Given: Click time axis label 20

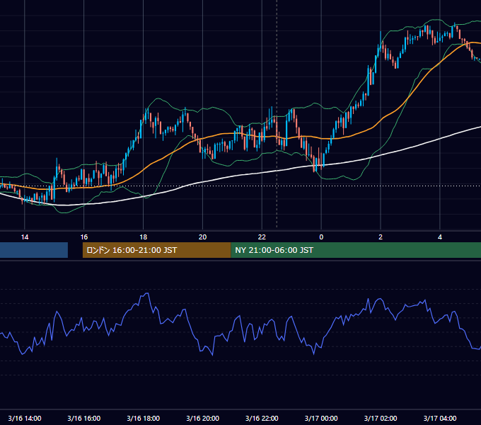Looking at the screenshot, I should 202,237.
